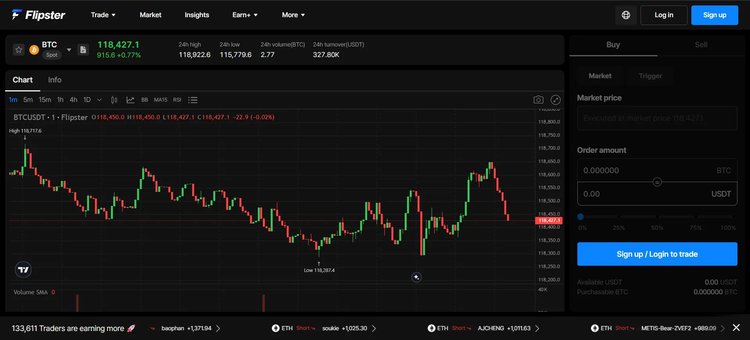This screenshot has width=750, height=340.
Task: Open language selector globe icon
Action: pos(626,15)
